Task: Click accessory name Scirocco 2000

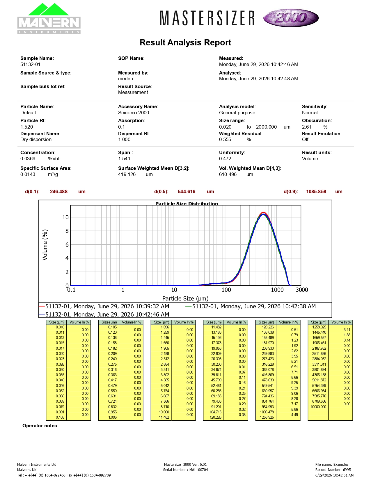Action: [x=134, y=113]
